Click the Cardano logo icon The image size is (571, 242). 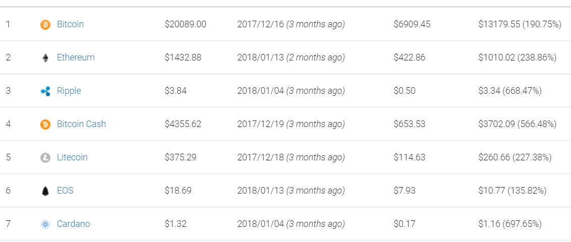pos(45,224)
